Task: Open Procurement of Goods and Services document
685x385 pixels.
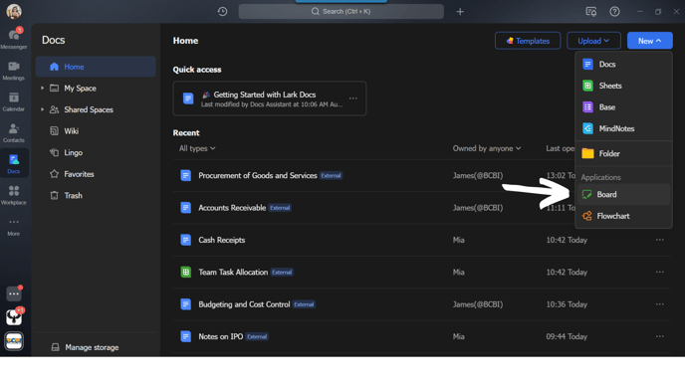Action: (x=257, y=175)
